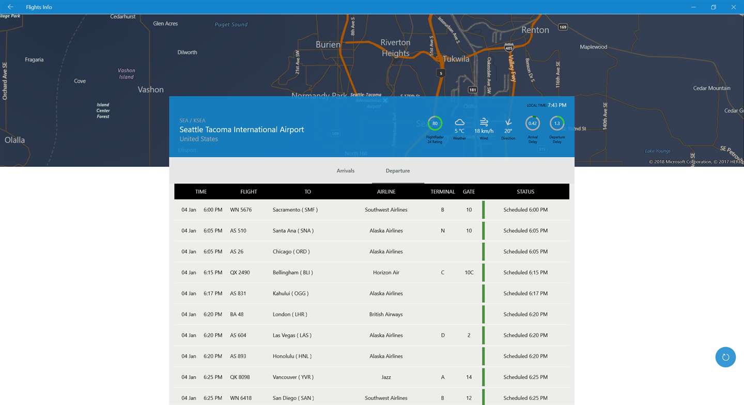Click the local time 7:43 PM
The height and width of the screenshot is (405, 744).
tap(557, 105)
